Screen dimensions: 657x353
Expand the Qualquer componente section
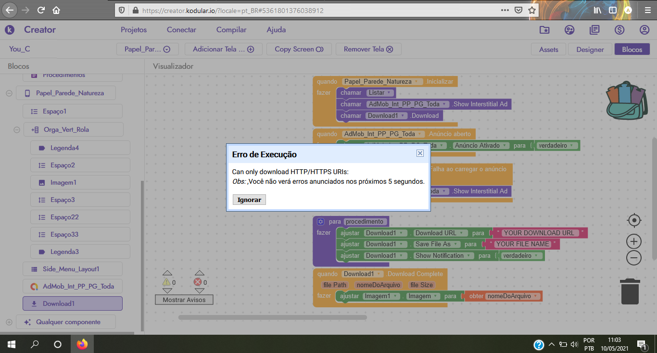[x=9, y=322]
